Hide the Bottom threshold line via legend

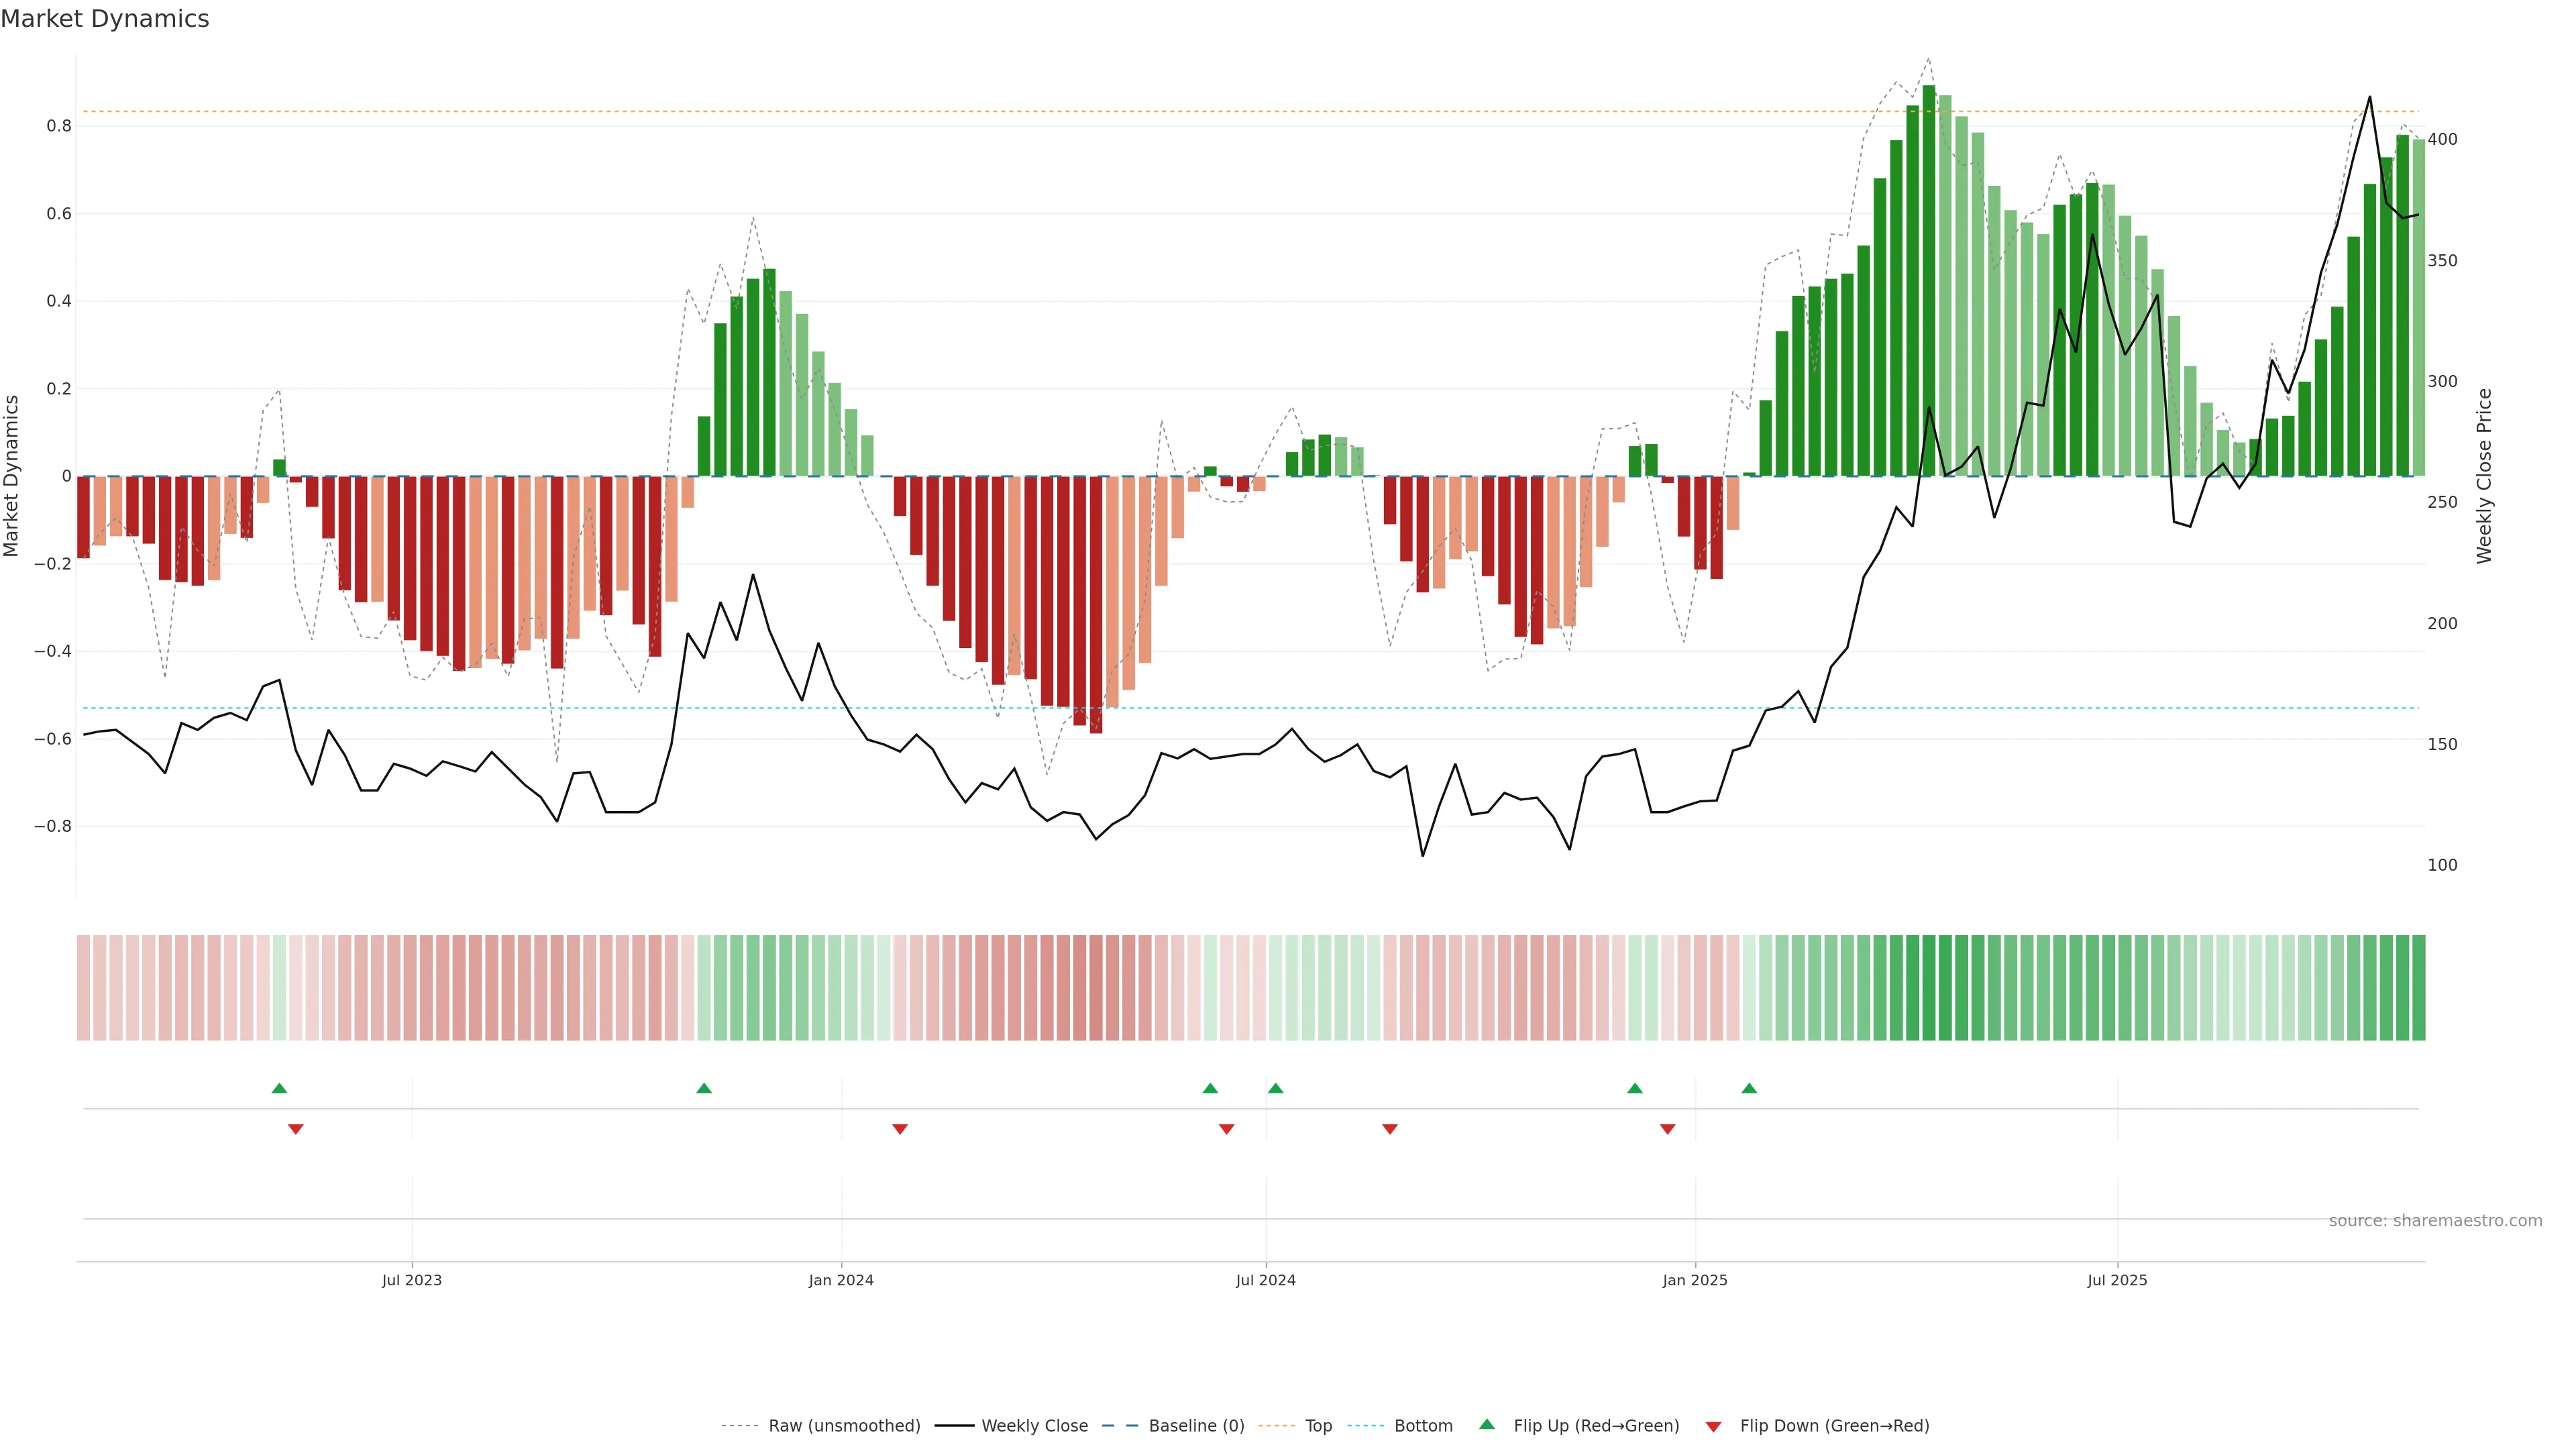click(x=1423, y=1426)
